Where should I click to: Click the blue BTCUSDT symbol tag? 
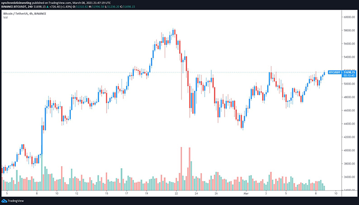(x=335, y=73)
